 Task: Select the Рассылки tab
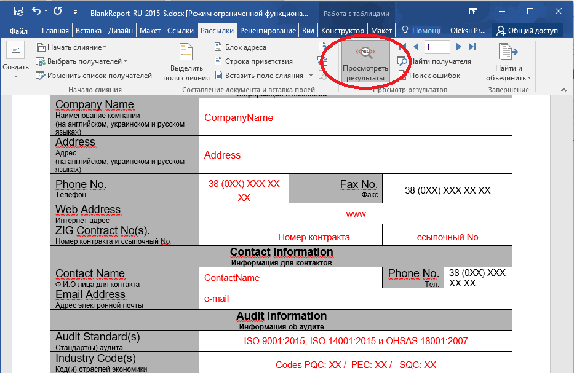click(217, 31)
